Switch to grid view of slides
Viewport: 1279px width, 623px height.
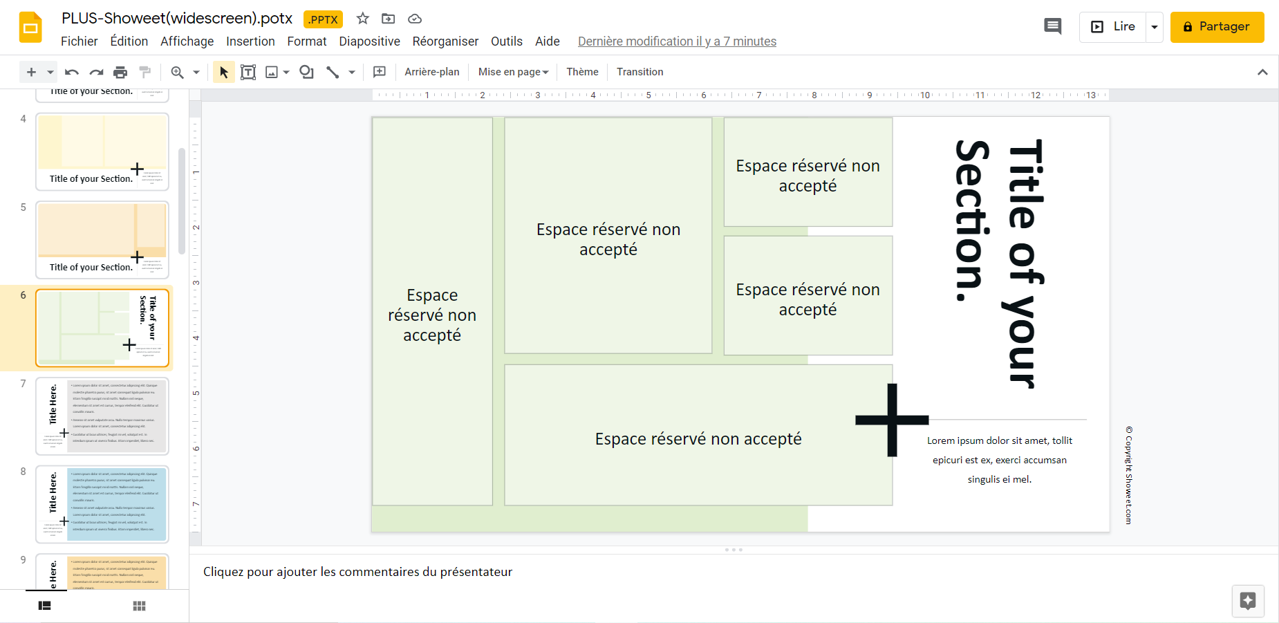[x=139, y=606]
